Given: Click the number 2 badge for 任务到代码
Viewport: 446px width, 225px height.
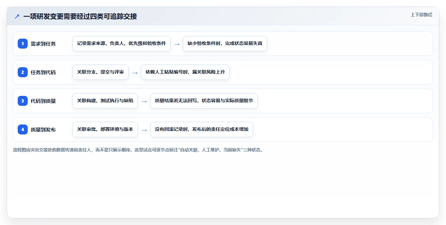Looking at the screenshot, I should click(23, 72).
